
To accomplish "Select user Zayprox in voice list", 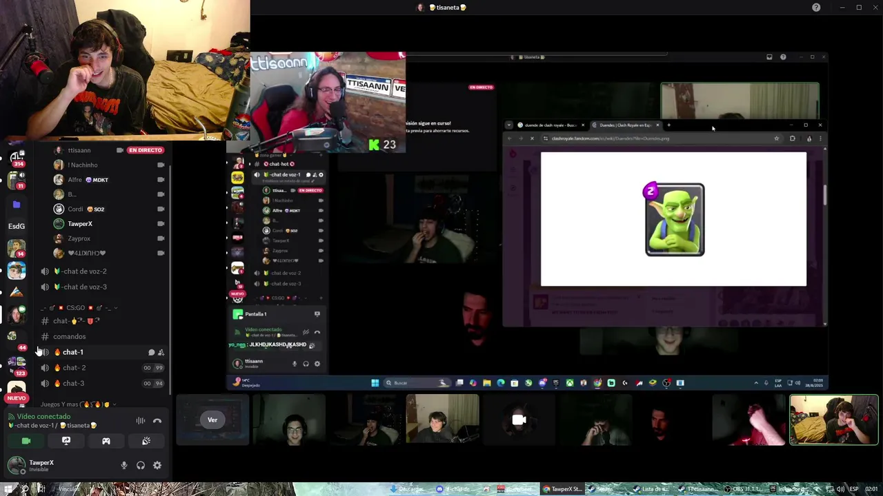I will (x=79, y=238).
